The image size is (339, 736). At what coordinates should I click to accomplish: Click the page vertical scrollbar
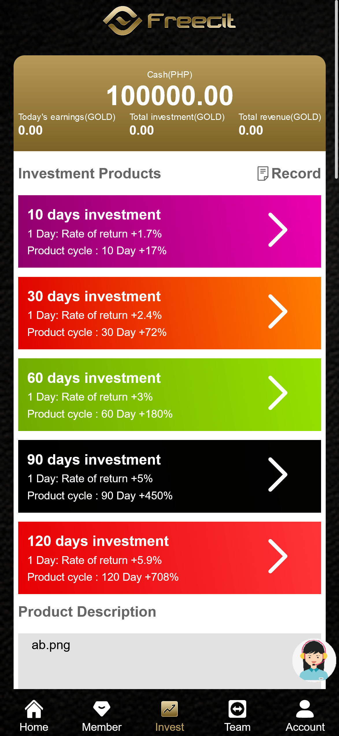click(x=337, y=90)
